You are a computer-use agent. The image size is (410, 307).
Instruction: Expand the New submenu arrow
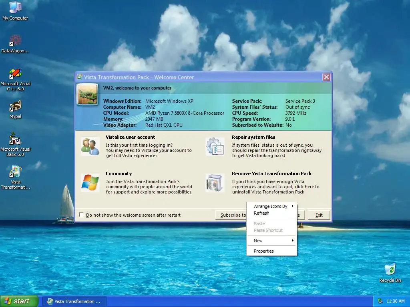click(x=293, y=240)
